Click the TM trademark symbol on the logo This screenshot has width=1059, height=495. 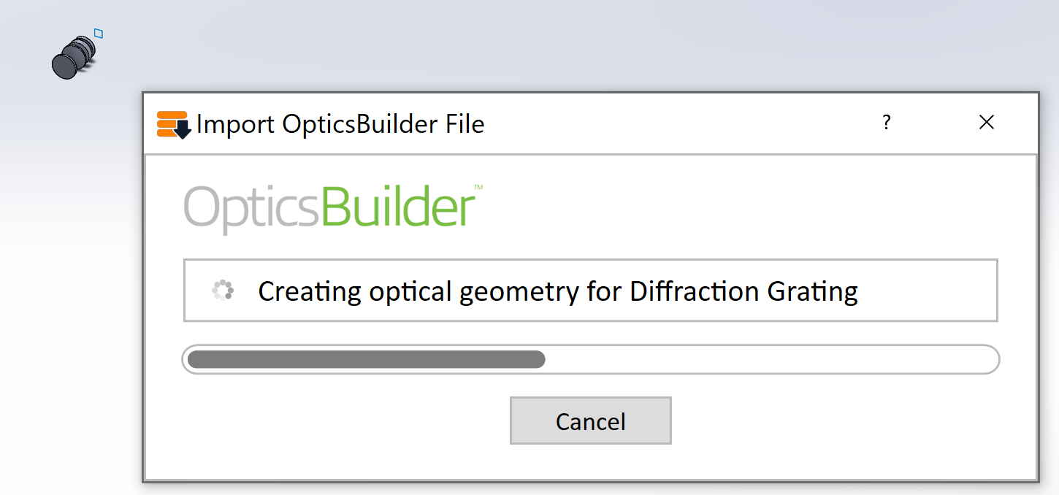point(478,188)
